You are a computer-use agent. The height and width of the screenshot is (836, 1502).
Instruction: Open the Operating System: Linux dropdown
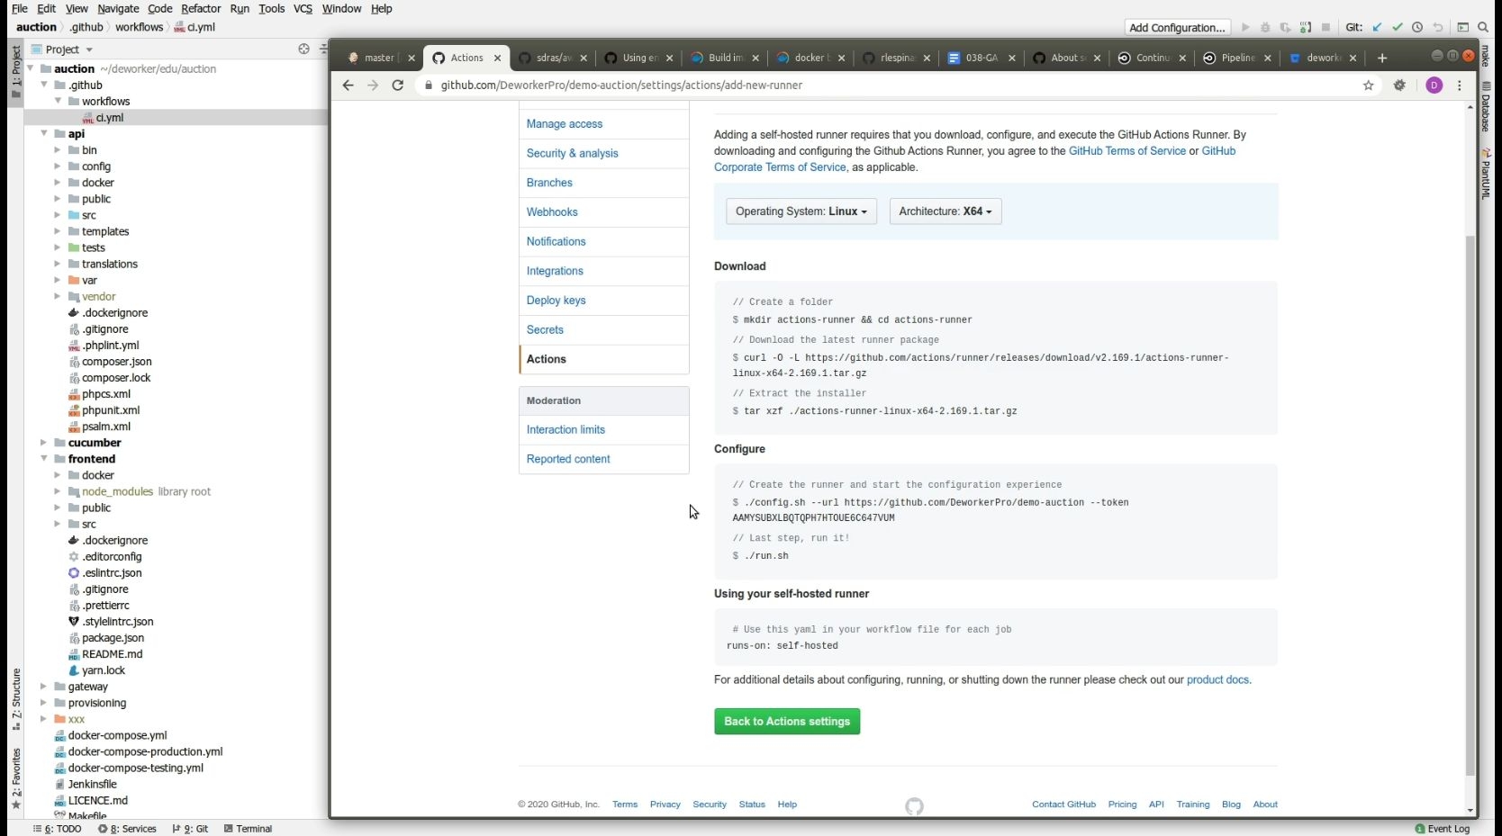(x=801, y=211)
